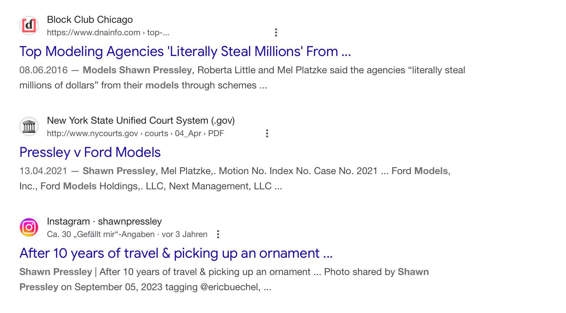Viewport: 566px width, 313px height.
Task: Open the 'After 10 years of travel' Instagram post
Action: pos(176,253)
